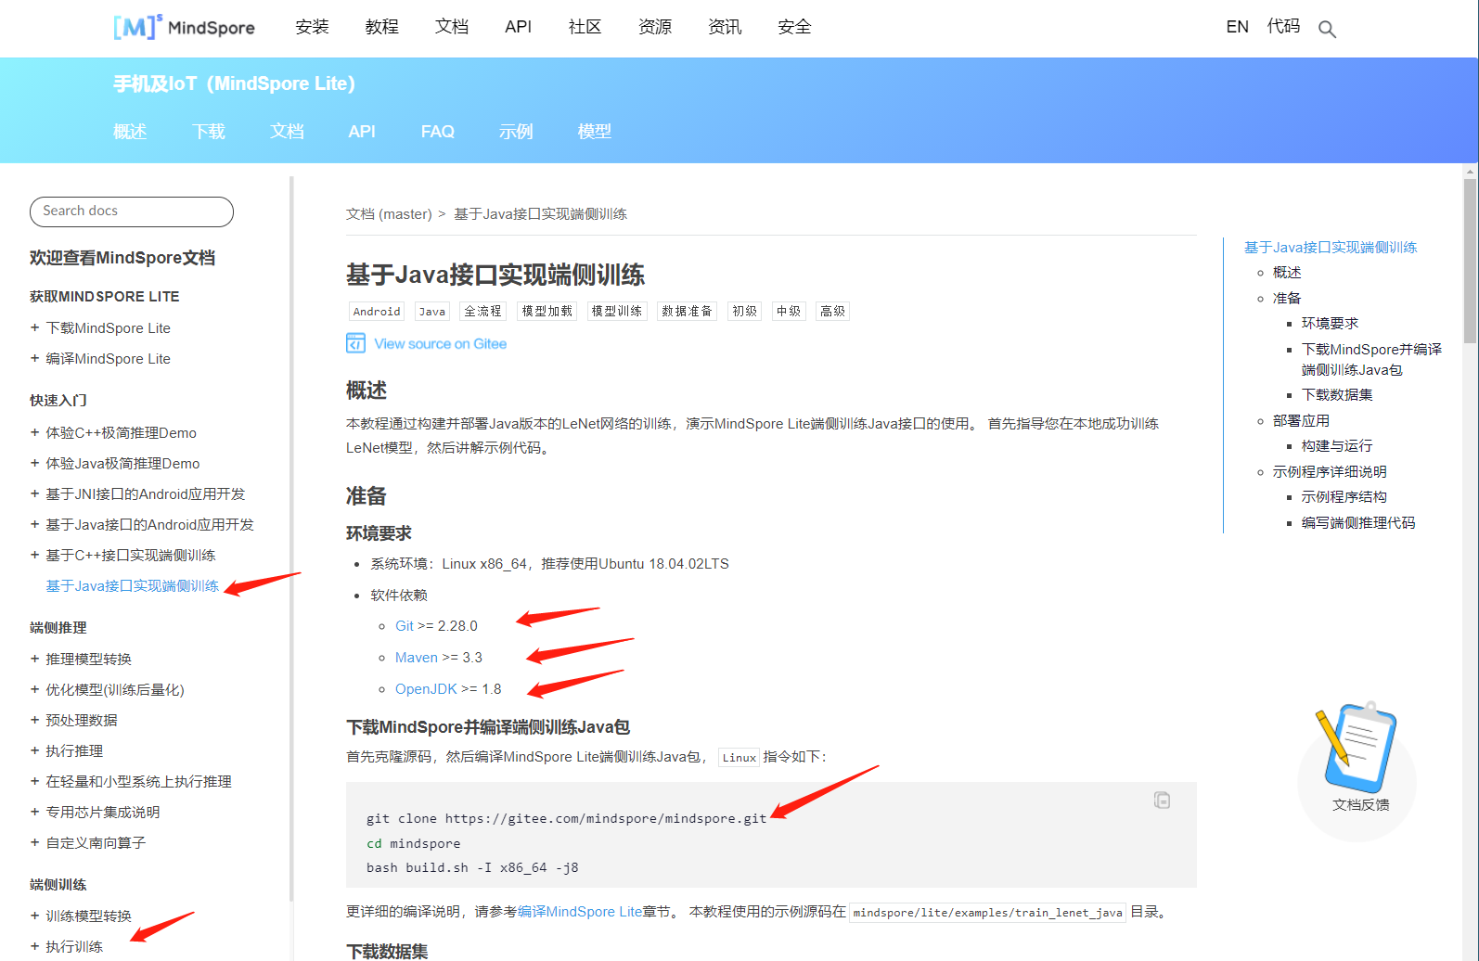Open 预处理数据 sidebar item

pyautogui.click(x=82, y=721)
